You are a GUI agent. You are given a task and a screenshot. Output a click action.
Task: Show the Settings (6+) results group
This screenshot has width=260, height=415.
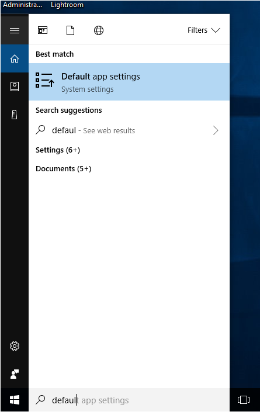[58, 150]
